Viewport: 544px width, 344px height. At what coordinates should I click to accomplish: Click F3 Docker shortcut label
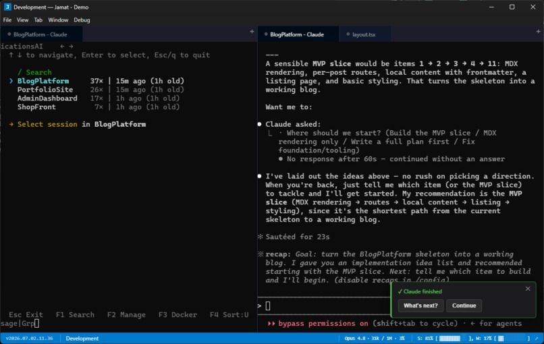178,314
